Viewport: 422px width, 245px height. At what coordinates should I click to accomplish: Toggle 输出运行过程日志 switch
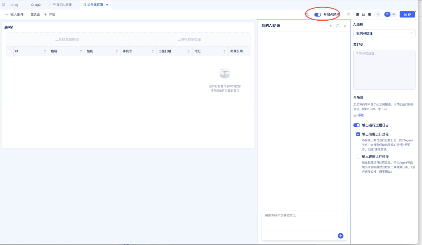pos(356,125)
